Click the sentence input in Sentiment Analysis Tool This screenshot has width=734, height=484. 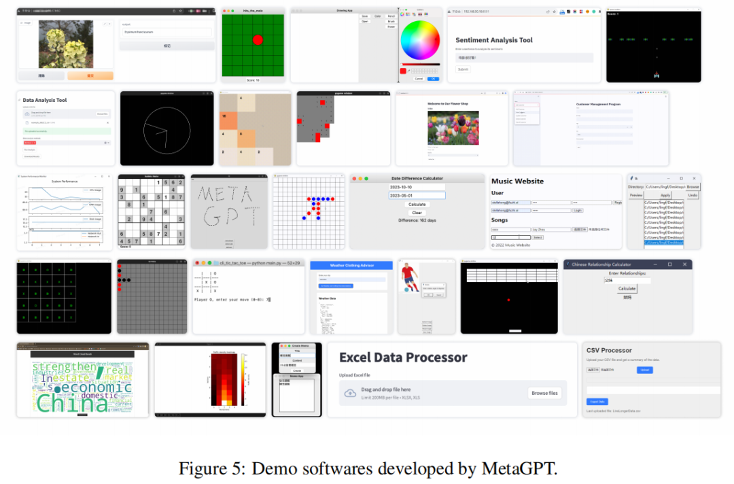524,58
